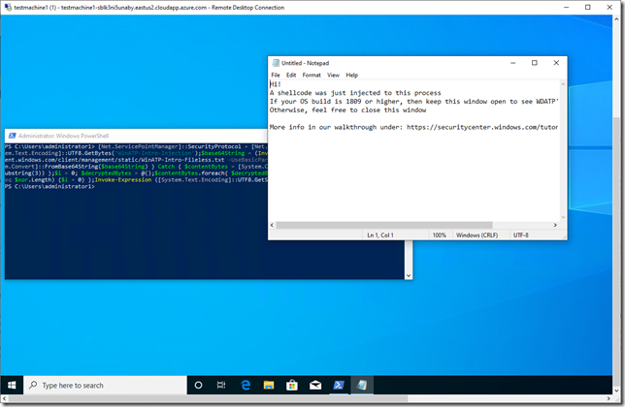Minimize the Notepad window

tap(513, 63)
